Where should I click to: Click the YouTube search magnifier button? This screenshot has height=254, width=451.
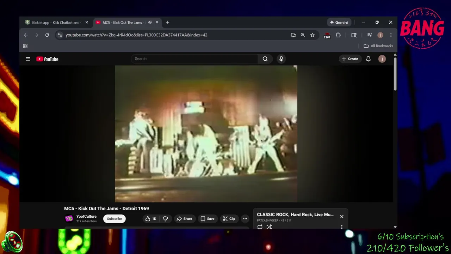tap(265, 59)
